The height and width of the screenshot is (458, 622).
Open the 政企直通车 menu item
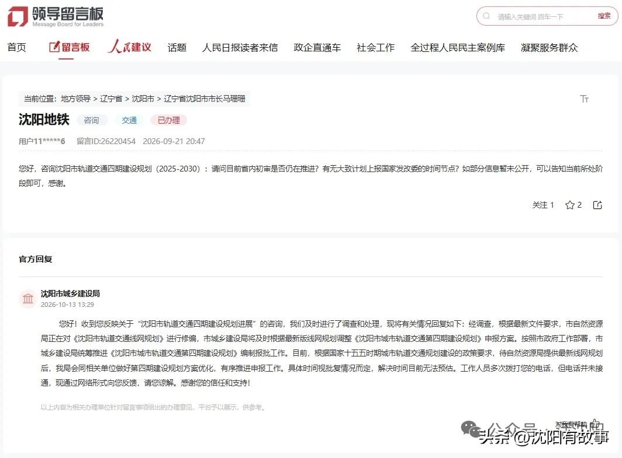coord(317,47)
